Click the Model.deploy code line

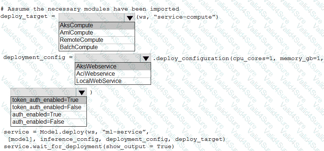click(x=76, y=132)
